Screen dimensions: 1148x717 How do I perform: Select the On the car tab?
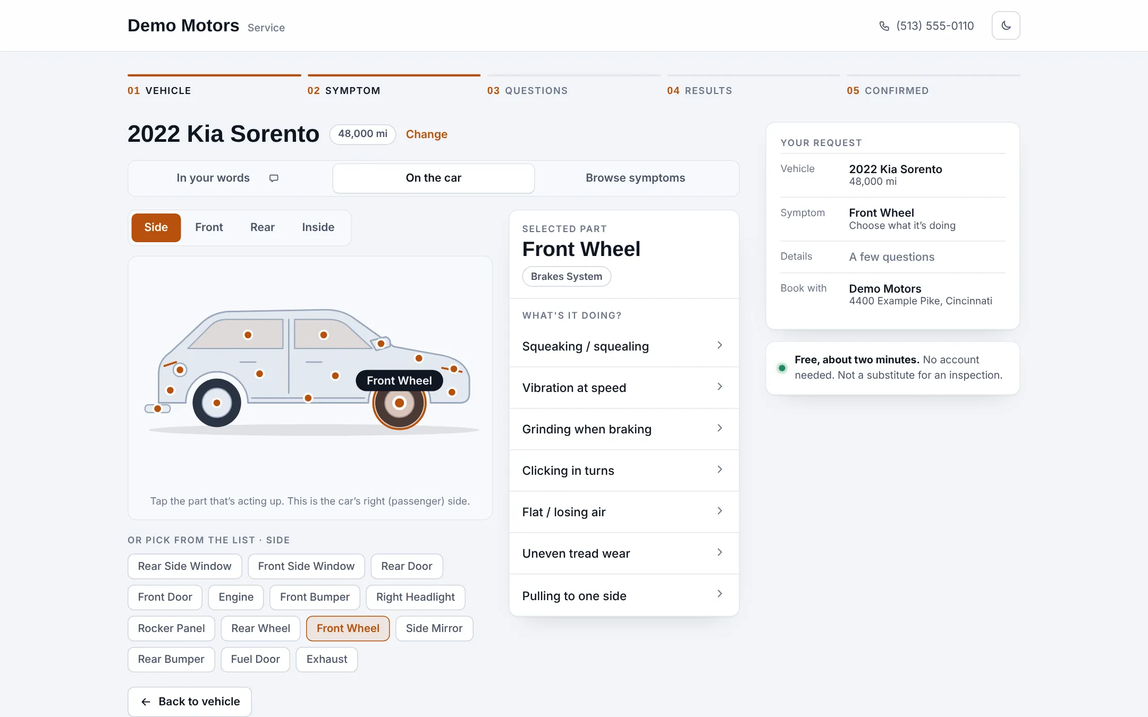tap(433, 178)
